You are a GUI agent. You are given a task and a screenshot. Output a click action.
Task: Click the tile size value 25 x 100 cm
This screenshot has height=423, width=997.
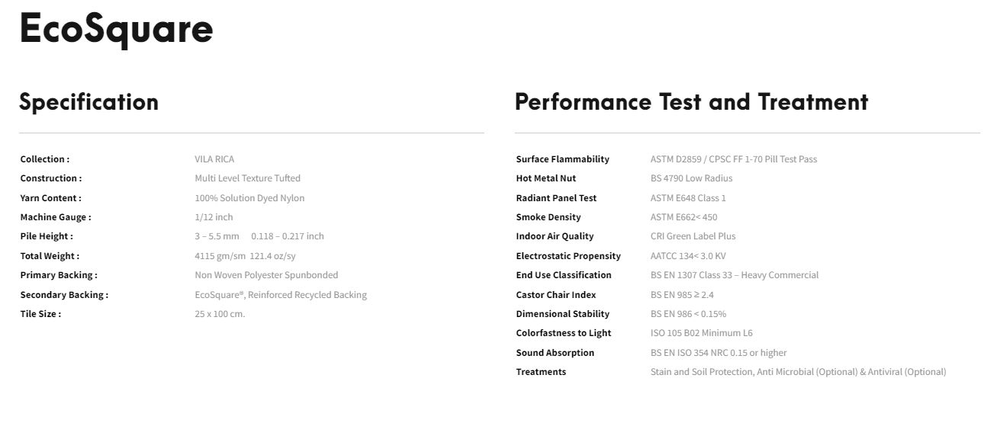click(220, 314)
